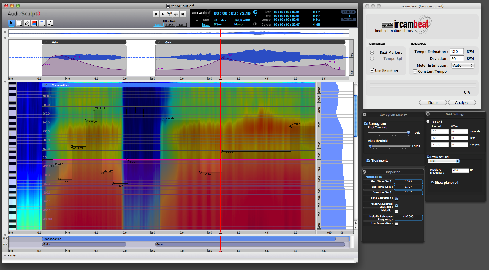Enable Use Annotation checkbox
This screenshot has height=270, width=489.
point(396,224)
